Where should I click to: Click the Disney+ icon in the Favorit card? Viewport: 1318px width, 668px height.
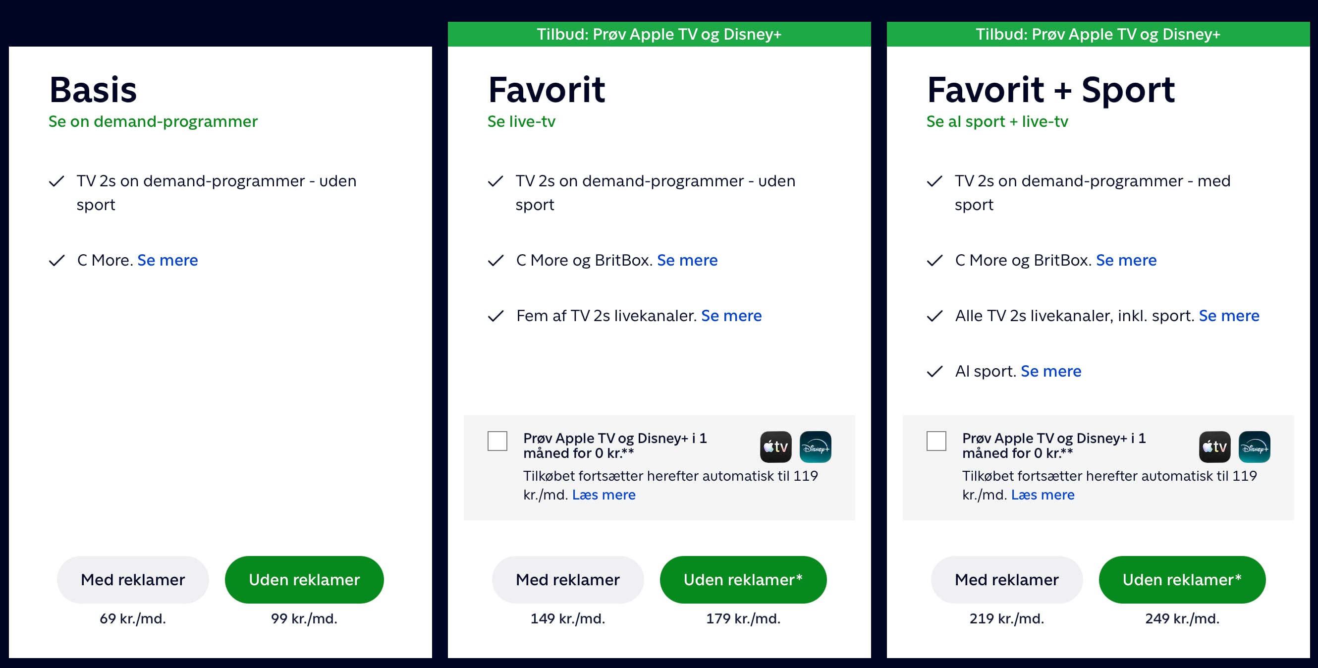coord(815,447)
